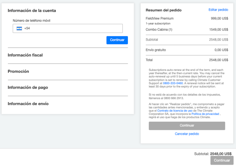236x167 pixels.
Task: Select the Número de teléfono móvil label
Action: (31, 20)
